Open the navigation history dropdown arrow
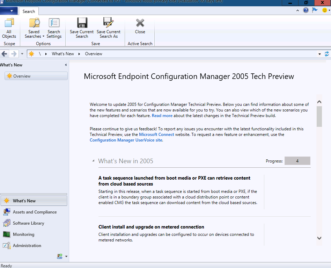This screenshot has width=331, height=268. point(22,54)
